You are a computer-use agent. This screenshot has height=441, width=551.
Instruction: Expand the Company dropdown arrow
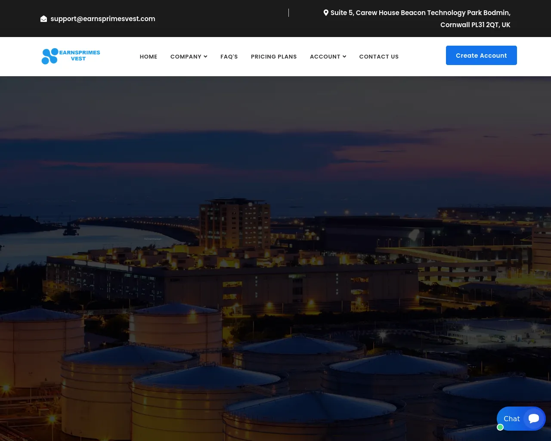pyautogui.click(x=205, y=56)
